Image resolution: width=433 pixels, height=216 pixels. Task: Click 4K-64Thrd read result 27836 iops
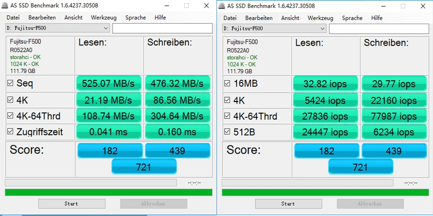click(x=325, y=116)
